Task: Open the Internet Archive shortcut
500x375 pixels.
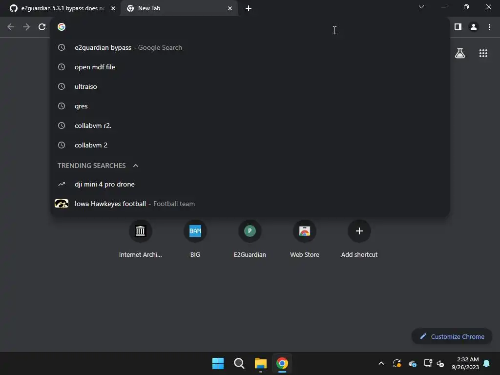Action: (140, 239)
